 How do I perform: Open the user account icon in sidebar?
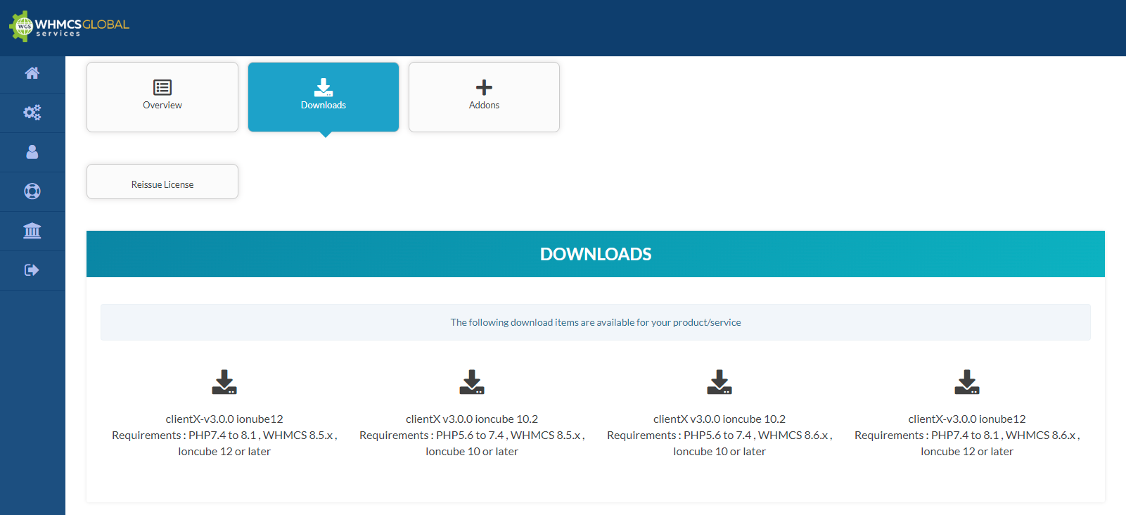32,152
